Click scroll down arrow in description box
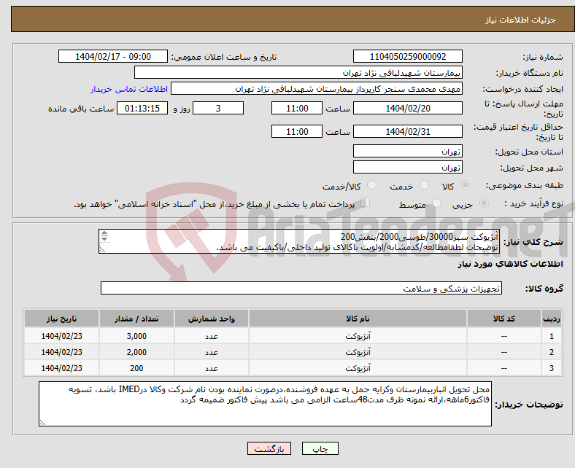 click(104, 238)
